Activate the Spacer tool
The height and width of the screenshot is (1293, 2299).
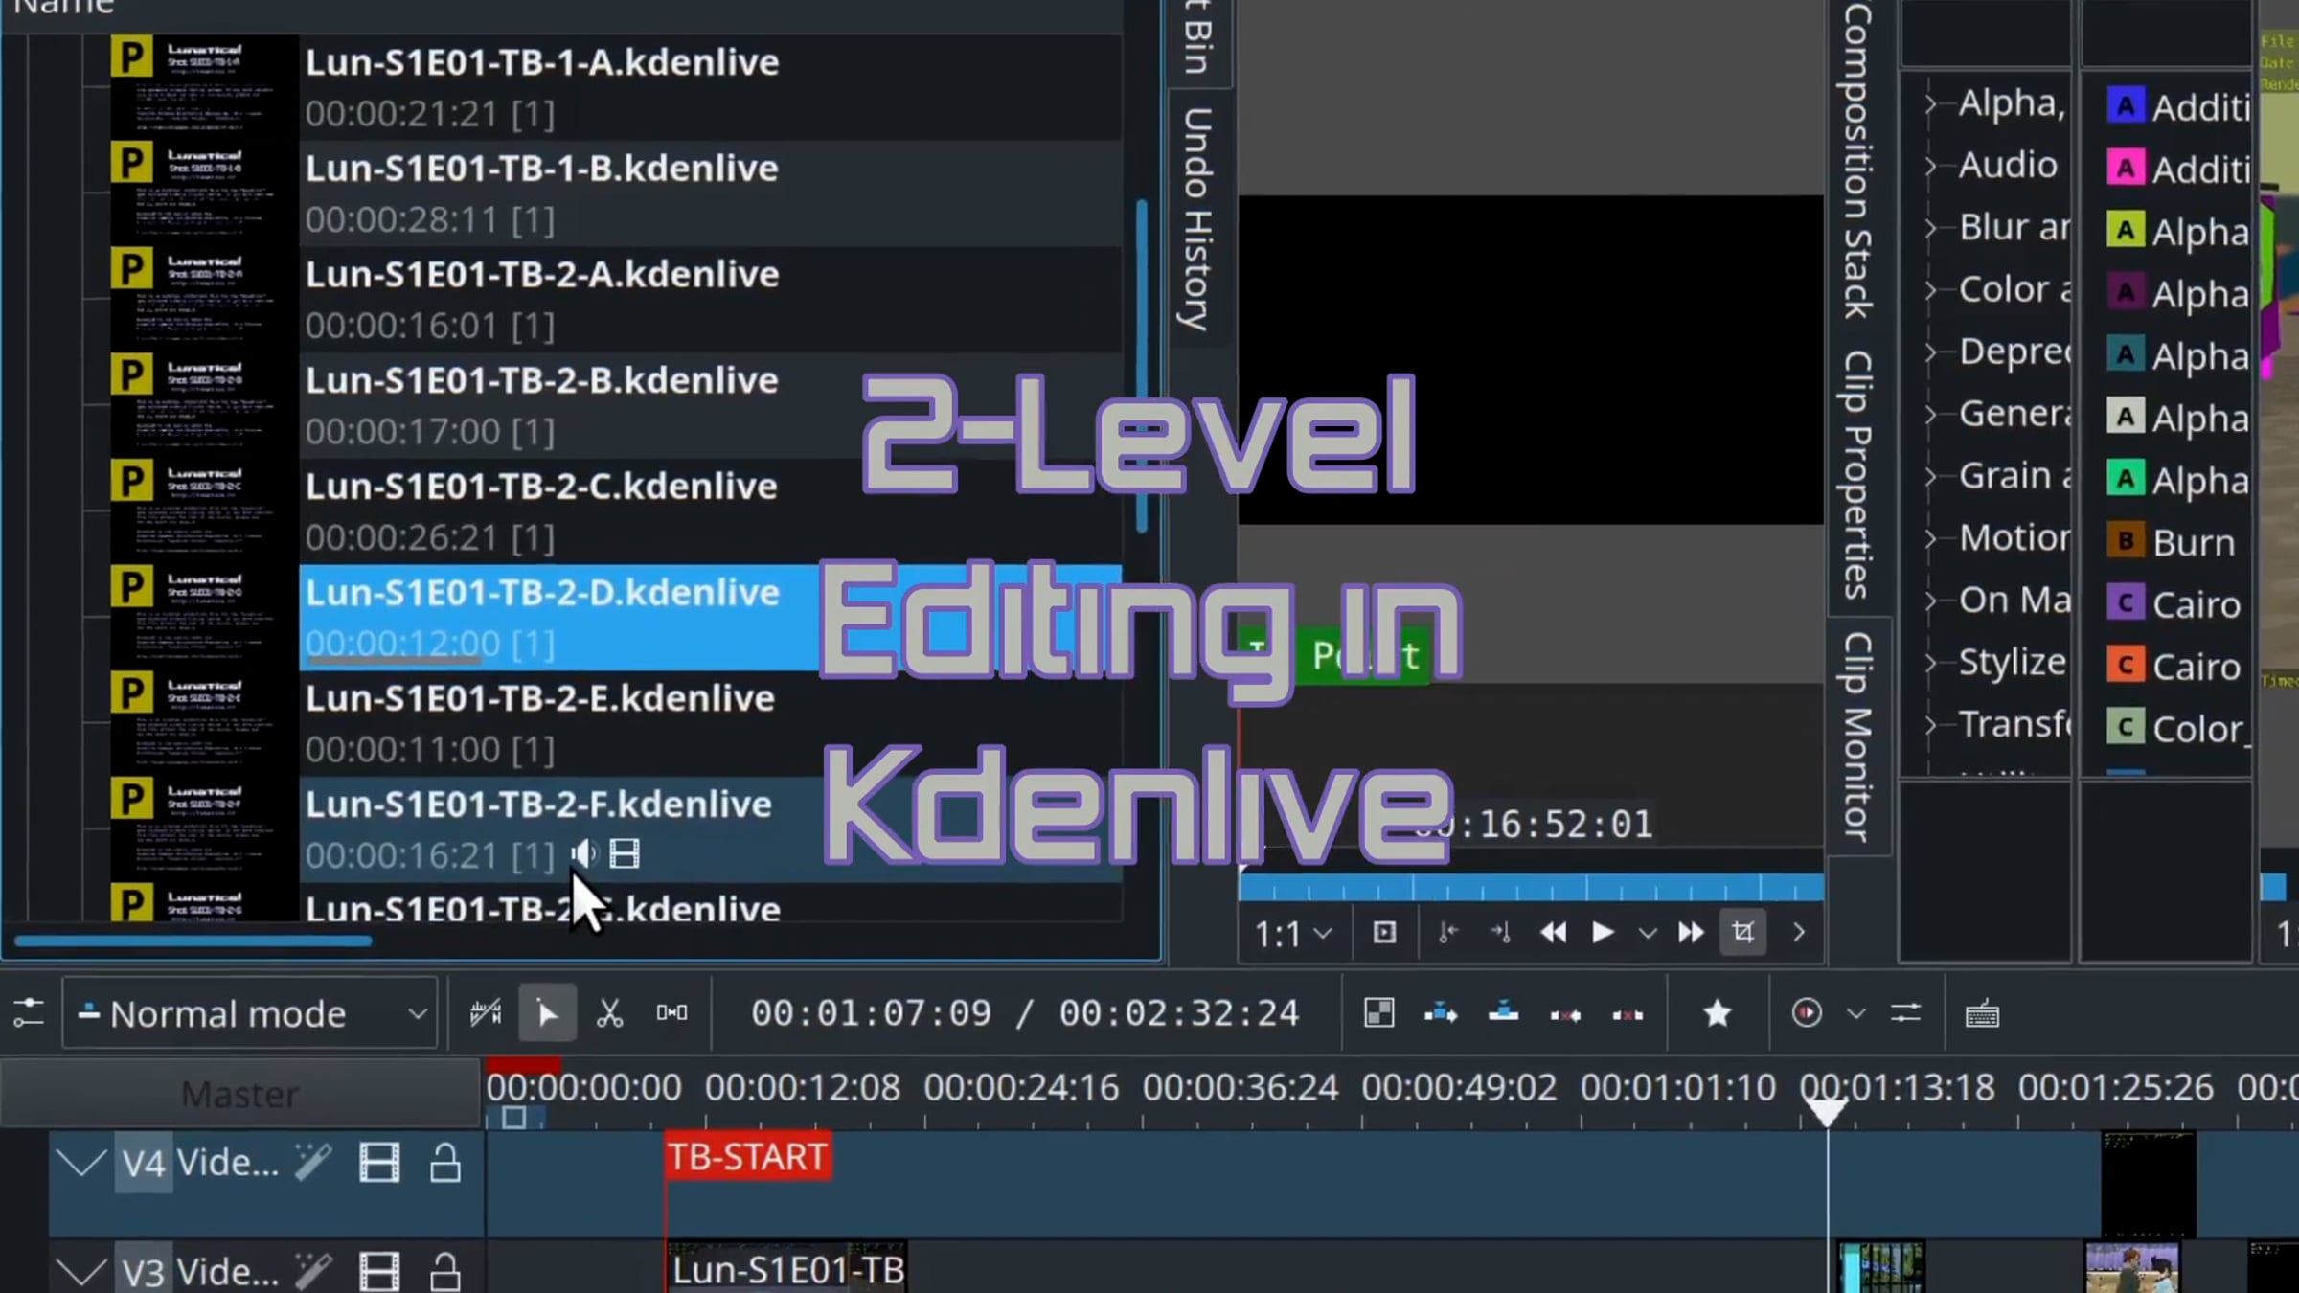pyautogui.click(x=671, y=1013)
